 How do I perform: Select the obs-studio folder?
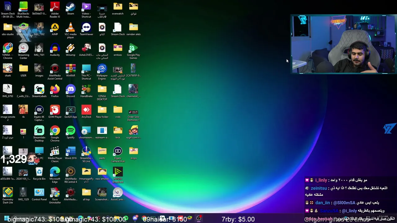8,29
